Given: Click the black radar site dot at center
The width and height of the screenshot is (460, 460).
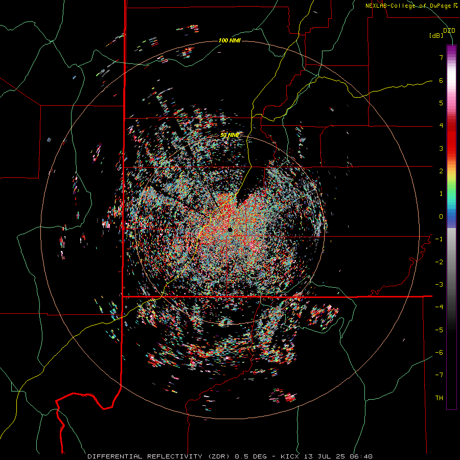Looking at the screenshot, I should pyautogui.click(x=230, y=229).
